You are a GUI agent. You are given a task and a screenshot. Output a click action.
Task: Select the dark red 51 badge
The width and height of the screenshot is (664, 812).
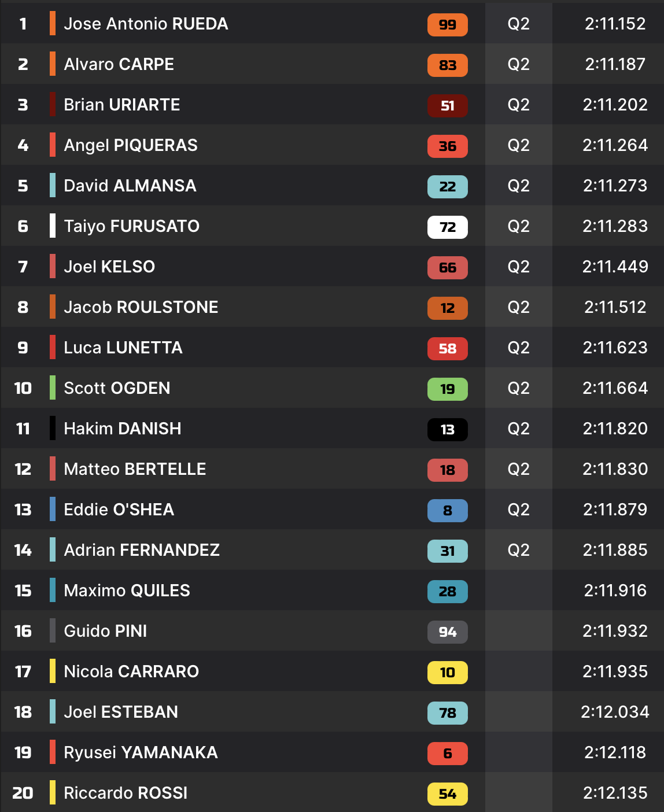click(x=447, y=105)
